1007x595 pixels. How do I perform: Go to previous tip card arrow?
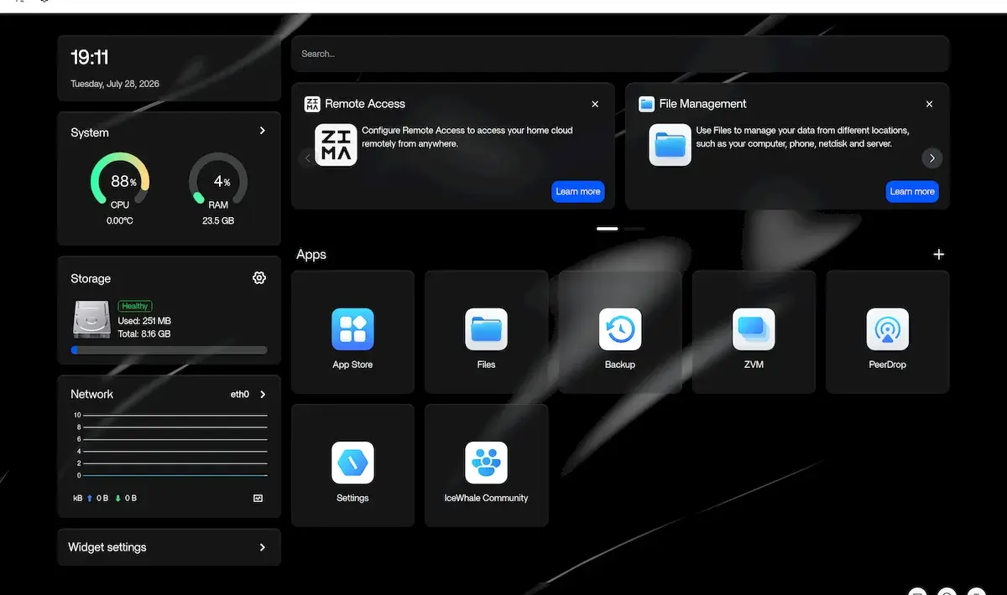coord(308,158)
